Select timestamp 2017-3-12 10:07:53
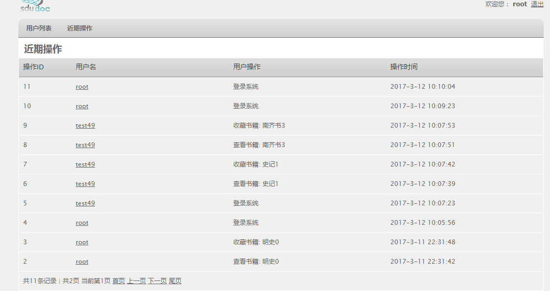Image resolution: width=550 pixels, height=291 pixels. (x=423, y=126)
